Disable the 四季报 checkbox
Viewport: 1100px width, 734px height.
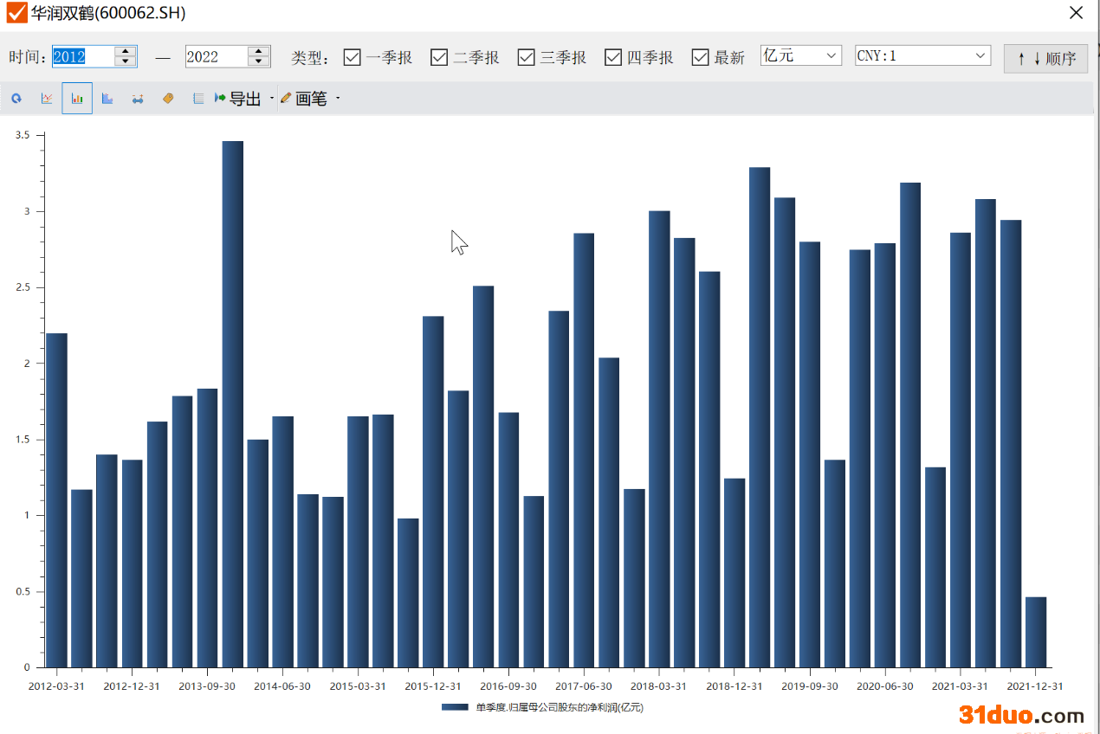pos(613,57)
